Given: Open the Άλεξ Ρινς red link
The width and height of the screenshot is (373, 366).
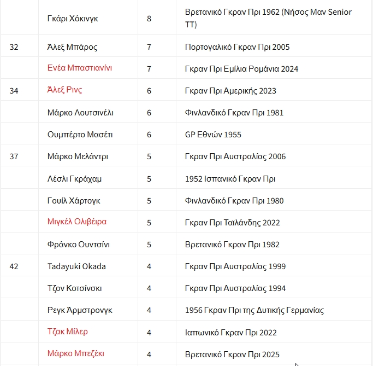Looking at the screenshot, I should (x=64, y=90).
